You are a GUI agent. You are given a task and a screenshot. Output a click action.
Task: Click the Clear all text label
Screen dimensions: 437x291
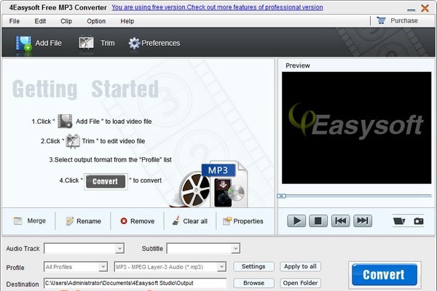195,221
